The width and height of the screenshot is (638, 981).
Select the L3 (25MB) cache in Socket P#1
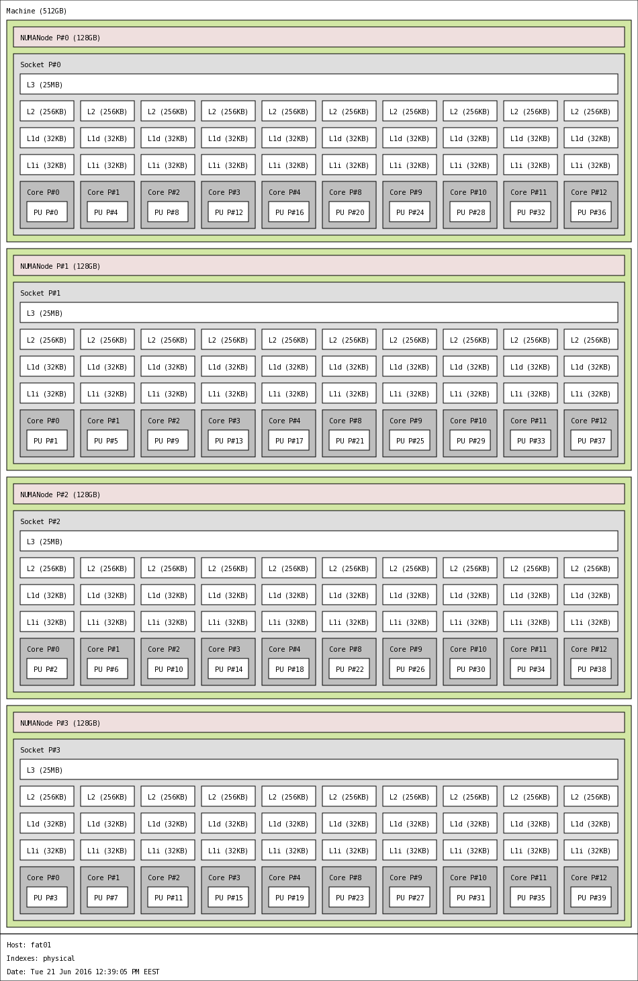point(318,312)
